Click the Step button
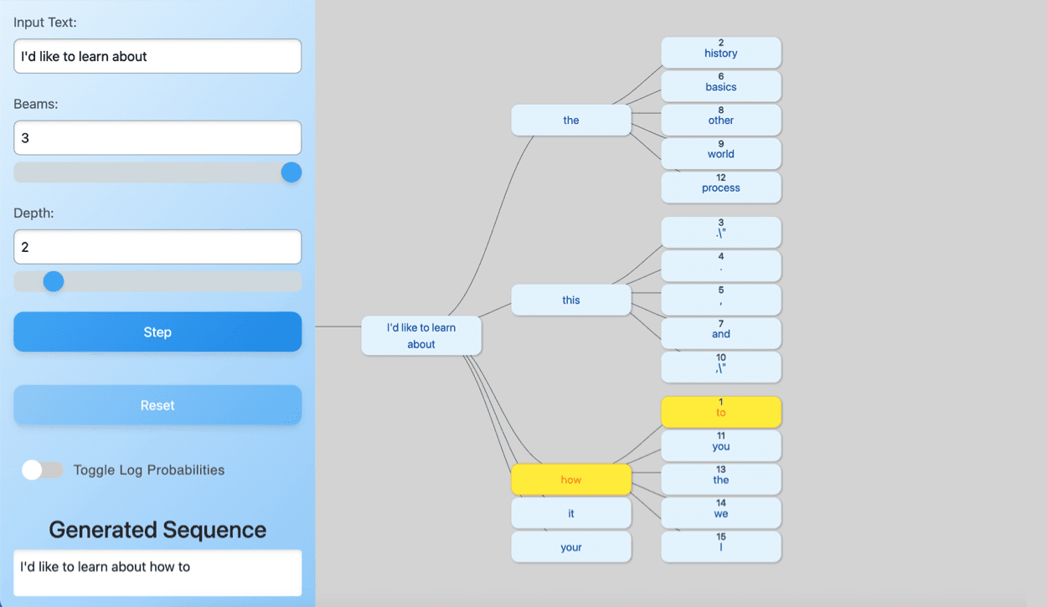 click(x=157, y=332)
